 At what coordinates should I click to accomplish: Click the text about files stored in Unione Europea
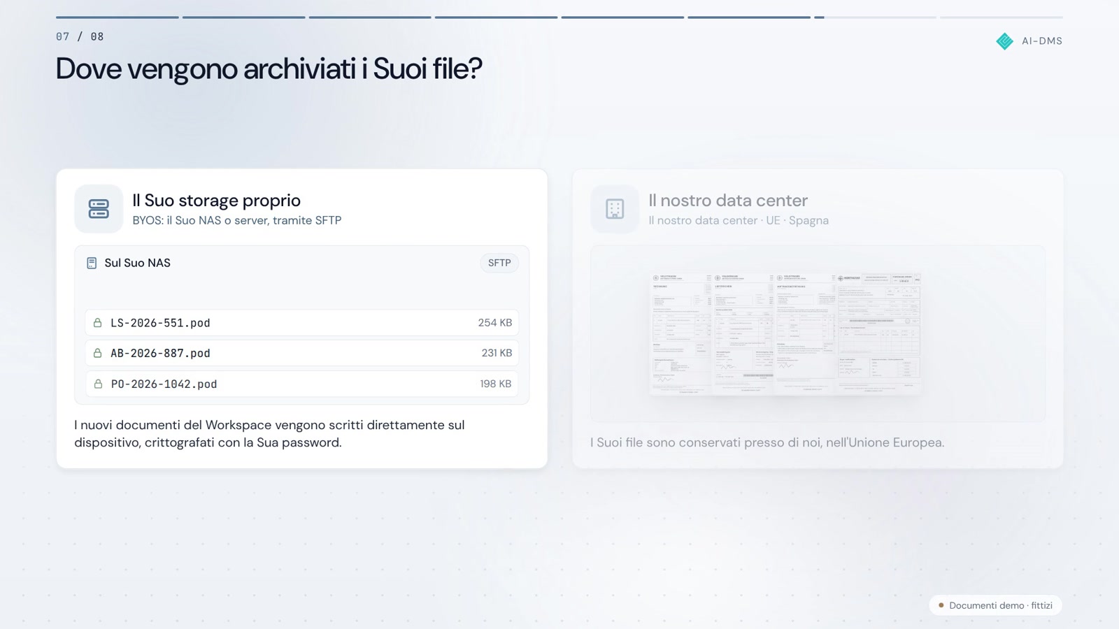click(767, 442)
